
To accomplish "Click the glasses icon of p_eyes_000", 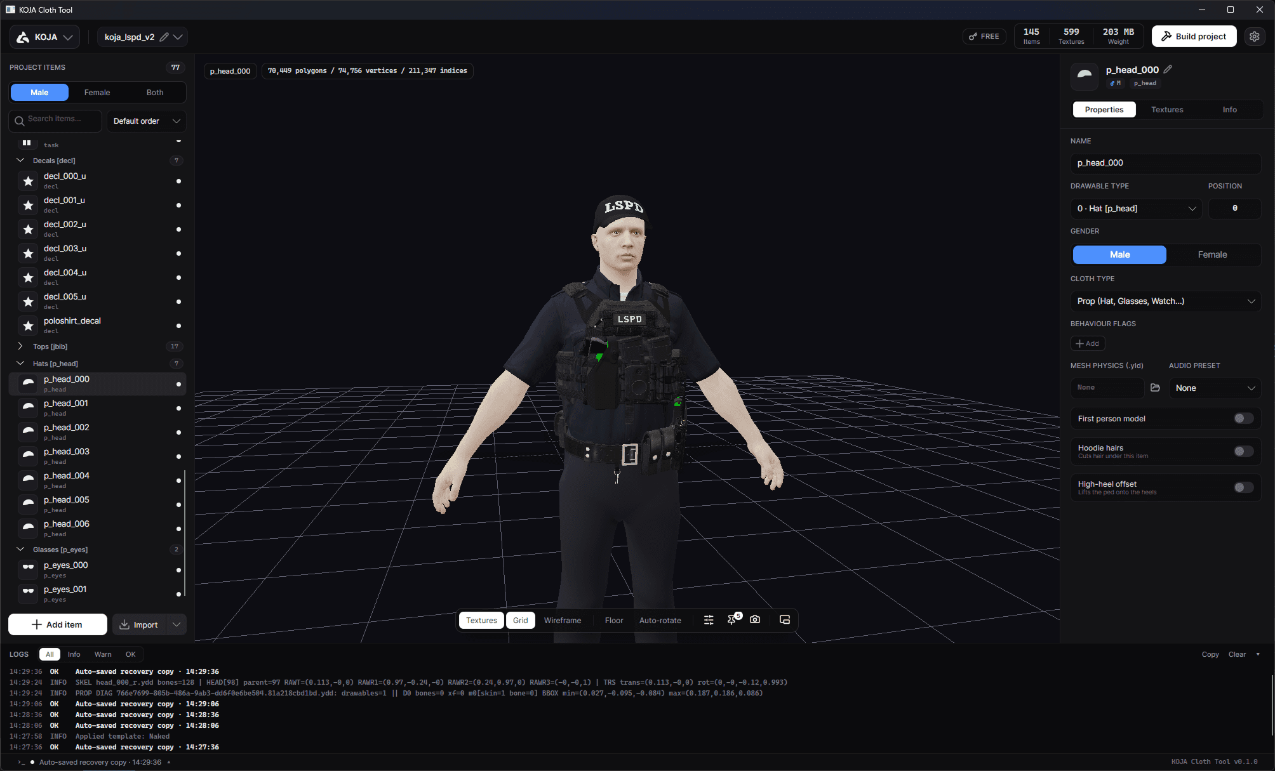I will [x=28, y=570].
